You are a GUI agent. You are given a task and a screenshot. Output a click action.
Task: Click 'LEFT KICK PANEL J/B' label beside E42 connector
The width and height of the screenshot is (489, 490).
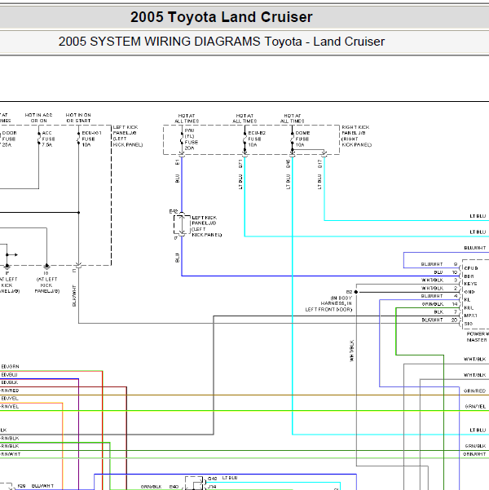pos(206,226)
